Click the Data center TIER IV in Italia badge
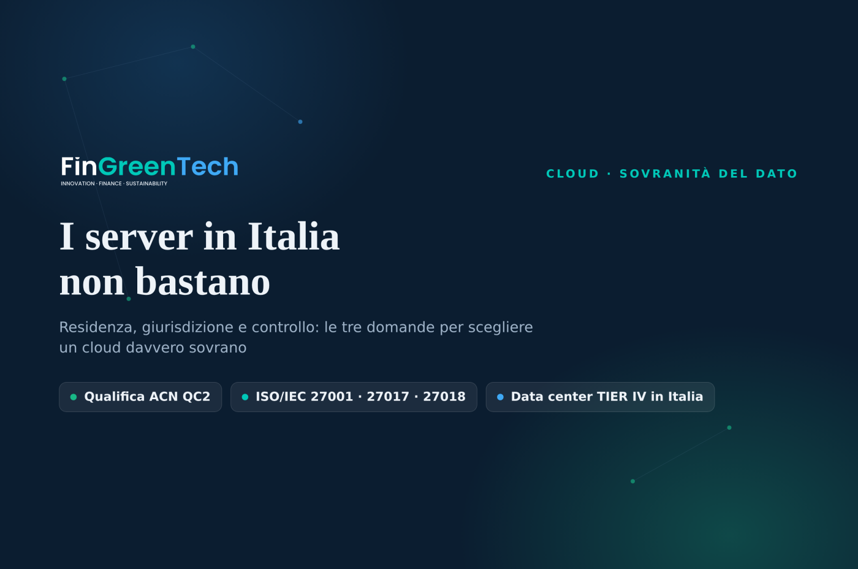Image resolution: width=858 pixels, height=569 pixels. (x=600, y=397)
